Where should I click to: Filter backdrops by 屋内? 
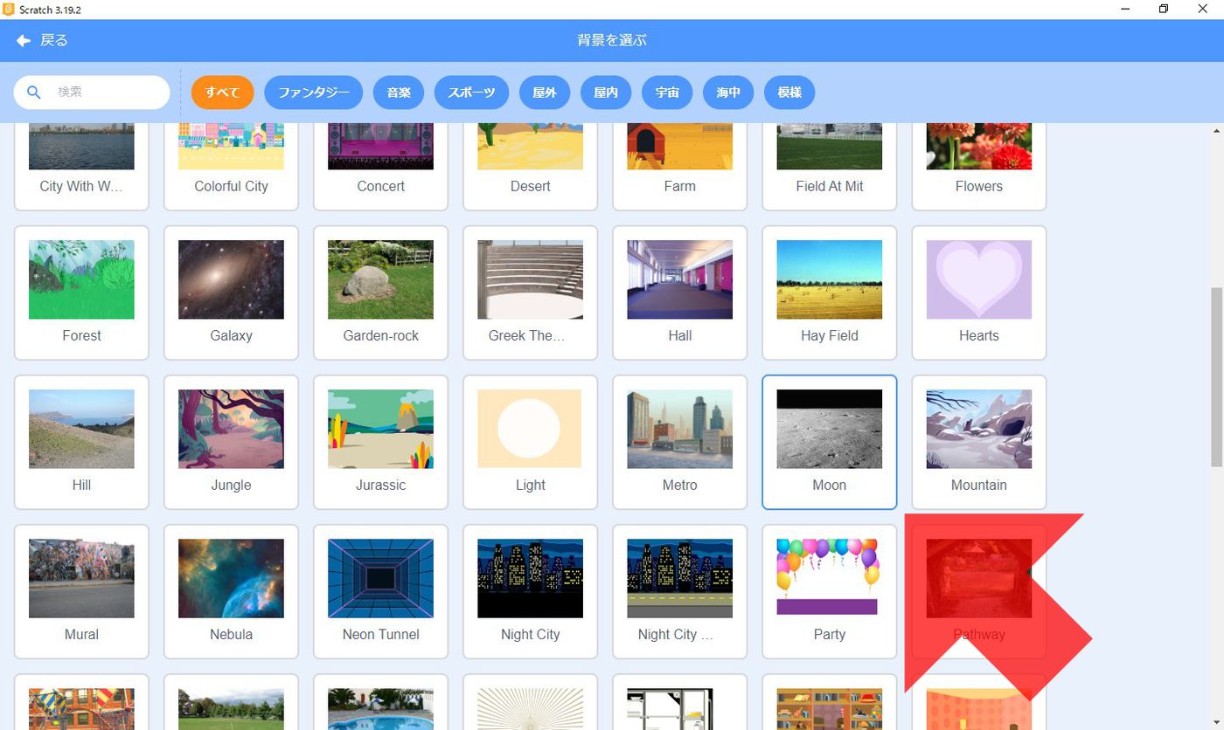pos(606,92)
